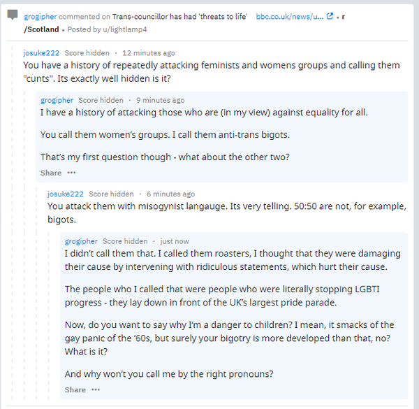Image resolution: width=419 pixels, height=409 pixels.
Task: Open josuke222's profile on the top comment
Action: coord(41,53)
